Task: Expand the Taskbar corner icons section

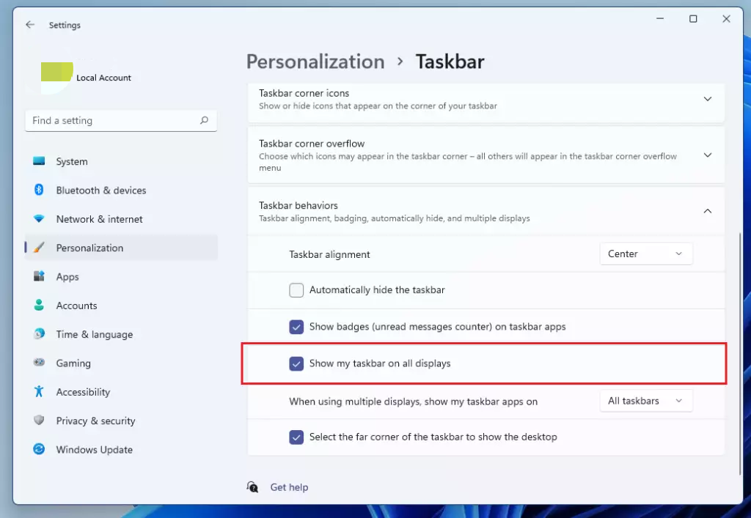Action: coord(706,98)
